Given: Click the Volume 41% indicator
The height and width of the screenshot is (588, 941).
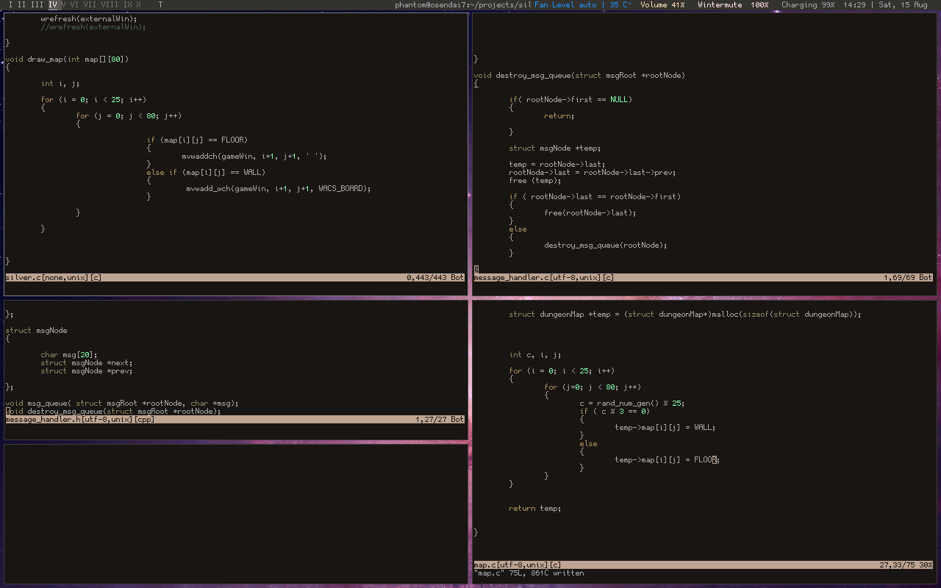Looking at the screenshot, I should click(x=662, y=5).
